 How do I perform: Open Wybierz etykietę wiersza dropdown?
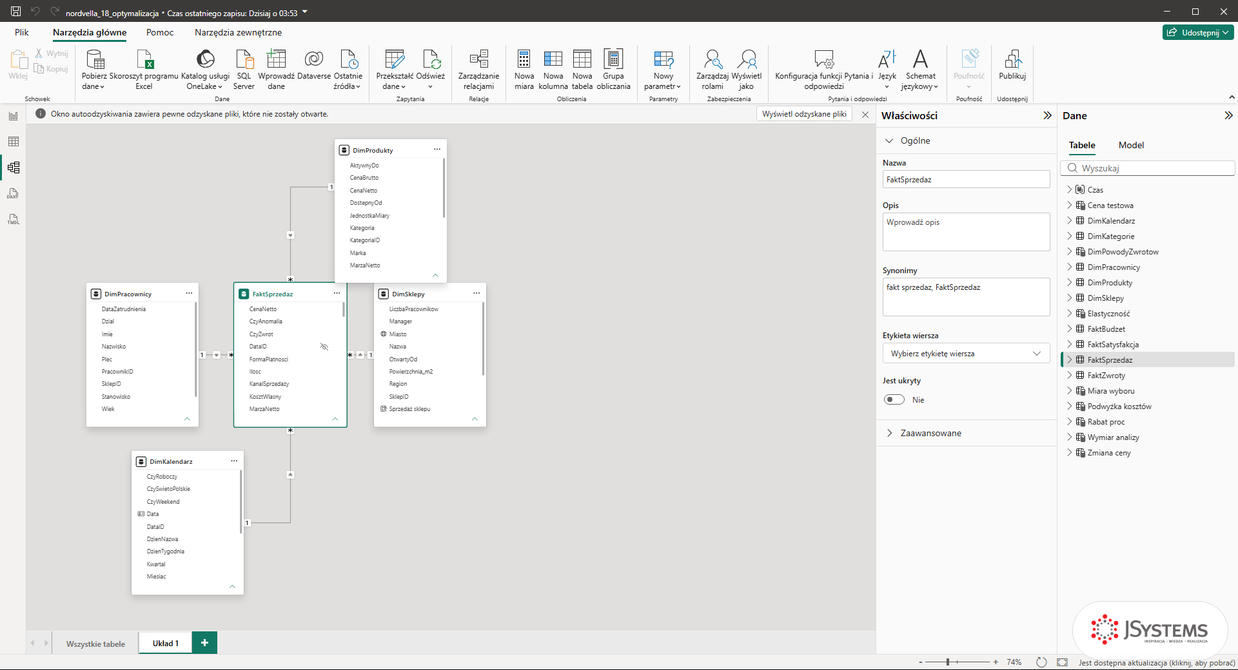pos(966,354)
